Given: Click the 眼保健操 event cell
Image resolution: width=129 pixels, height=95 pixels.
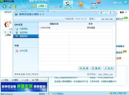Looking at the screenshot, I should point(91,28).
